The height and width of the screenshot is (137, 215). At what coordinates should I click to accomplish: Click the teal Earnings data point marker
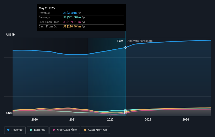click(125, 110)
